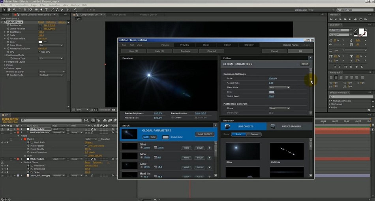The height and width of the screenshot is (201, 375).
Task: Switch to Custom lens objects
Action: [x=254, y=134]
